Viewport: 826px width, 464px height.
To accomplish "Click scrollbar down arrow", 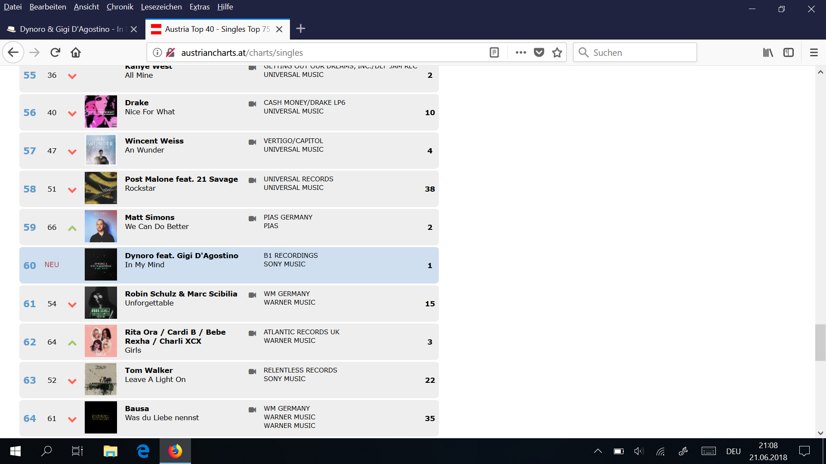I will [x=820, y=433].
